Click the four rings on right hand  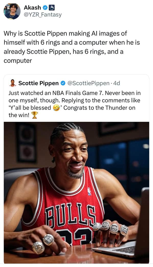(x=111, y=228)
